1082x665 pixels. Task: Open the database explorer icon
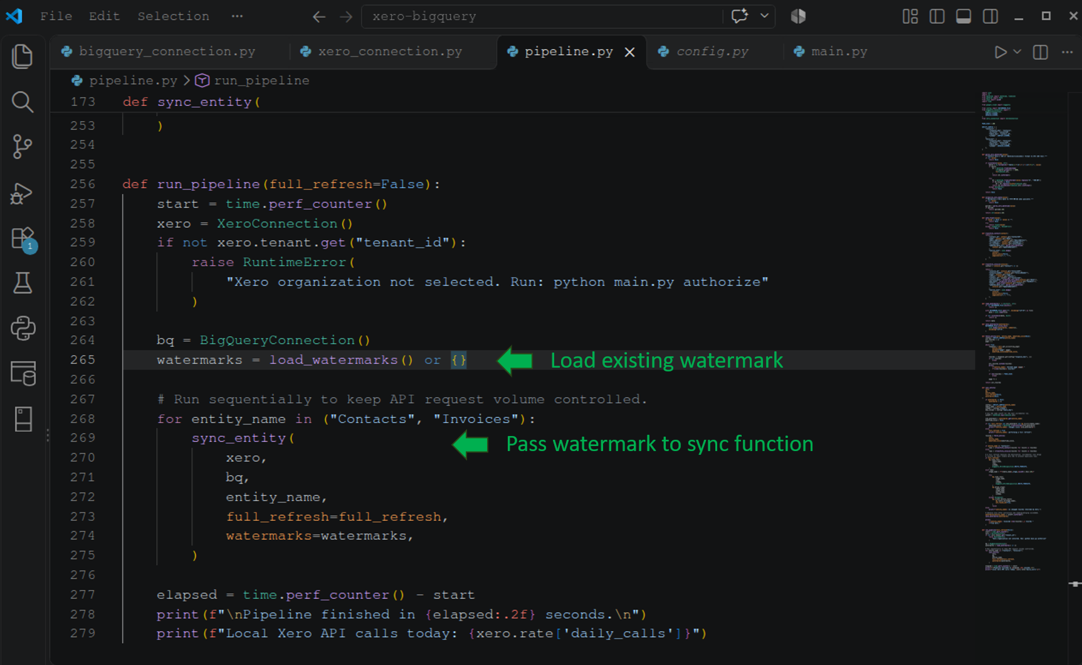click(x=23, y=373)
